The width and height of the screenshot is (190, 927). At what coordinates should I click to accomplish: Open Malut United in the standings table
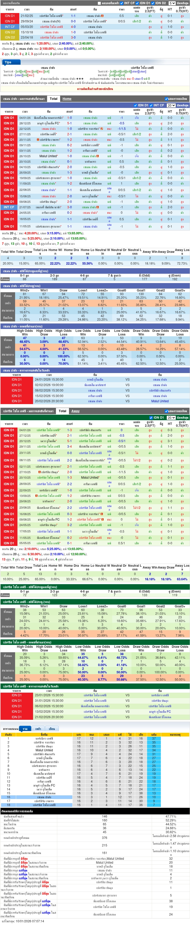[x=44, y=750]
